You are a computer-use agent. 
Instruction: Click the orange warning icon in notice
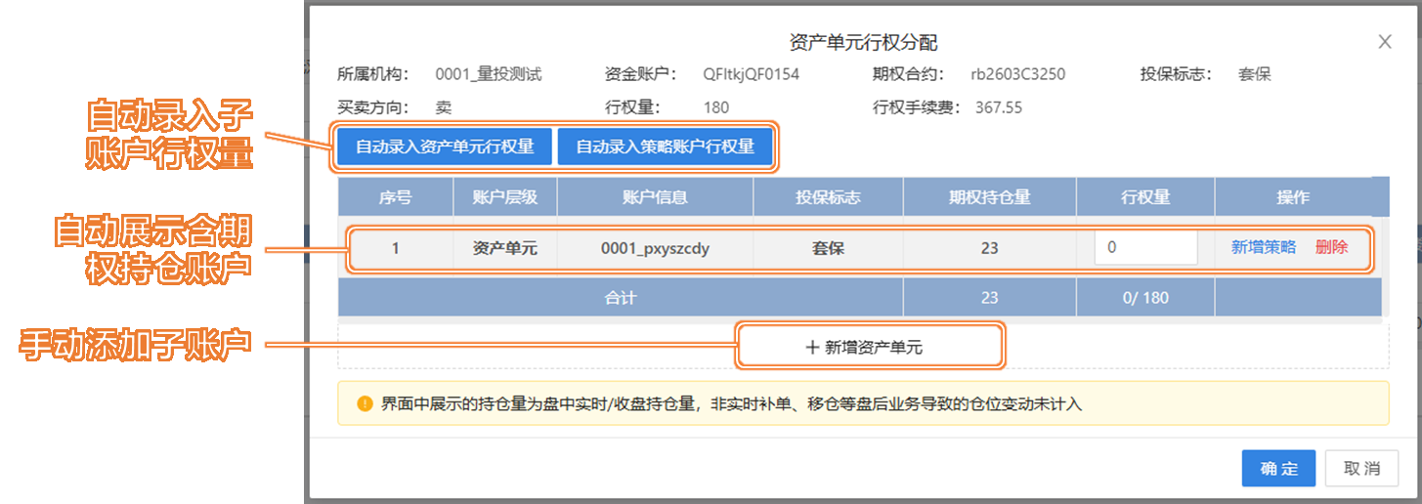pos(365,403)
